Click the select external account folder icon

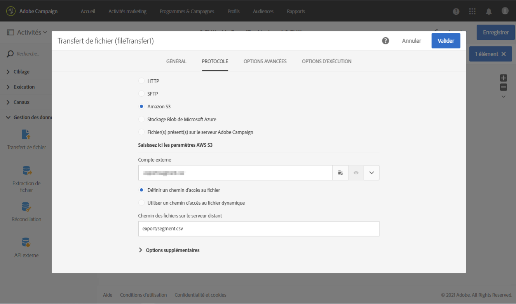pyautogui.click(x=340, y=173)
